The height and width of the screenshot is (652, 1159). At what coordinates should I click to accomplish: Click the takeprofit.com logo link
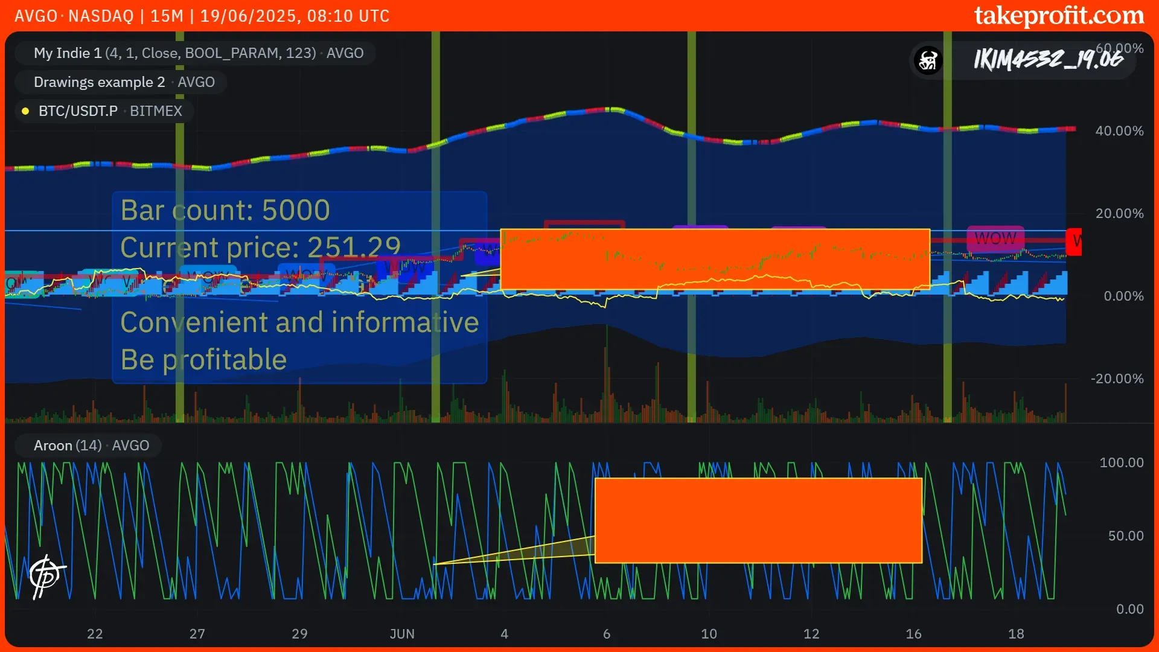(1059, 16)
